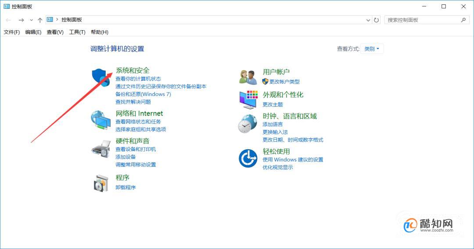Expand the address bar history dropdown
The image size is (474, 249).
[368, 20]
